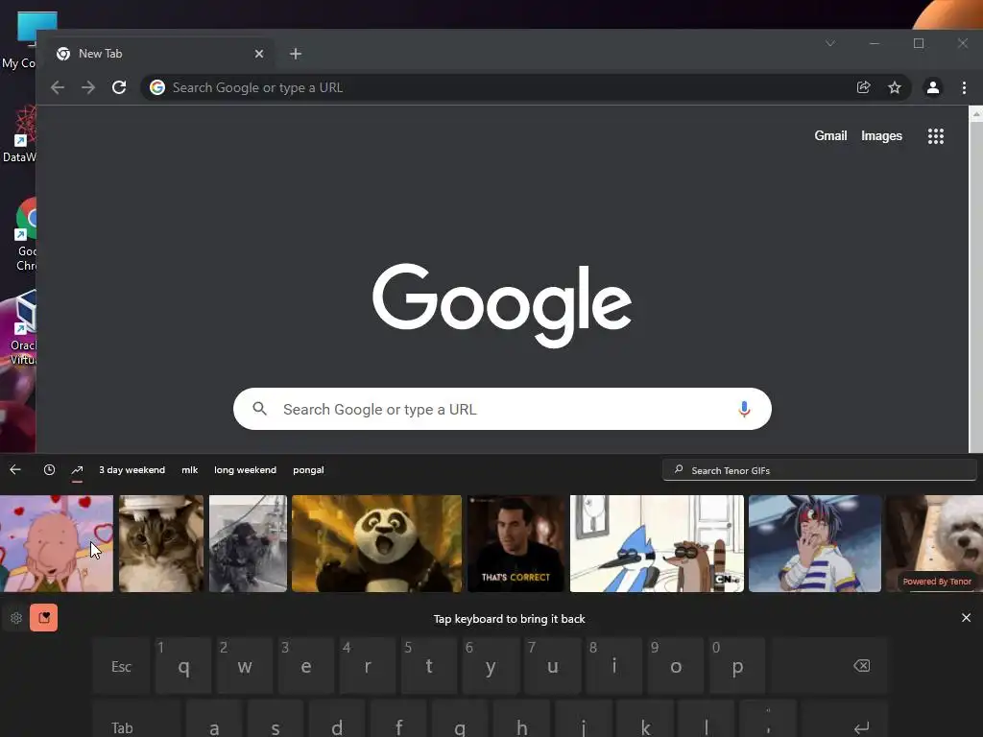Open the Gmail link
Viewport: 983px width, 737px height.
coord(830,136)
